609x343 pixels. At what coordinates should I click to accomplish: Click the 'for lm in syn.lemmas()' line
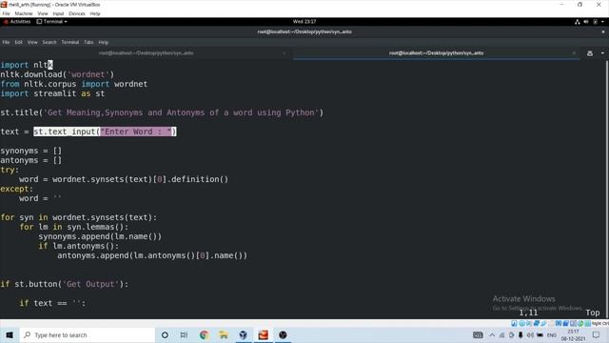click(x=74, y=227)
